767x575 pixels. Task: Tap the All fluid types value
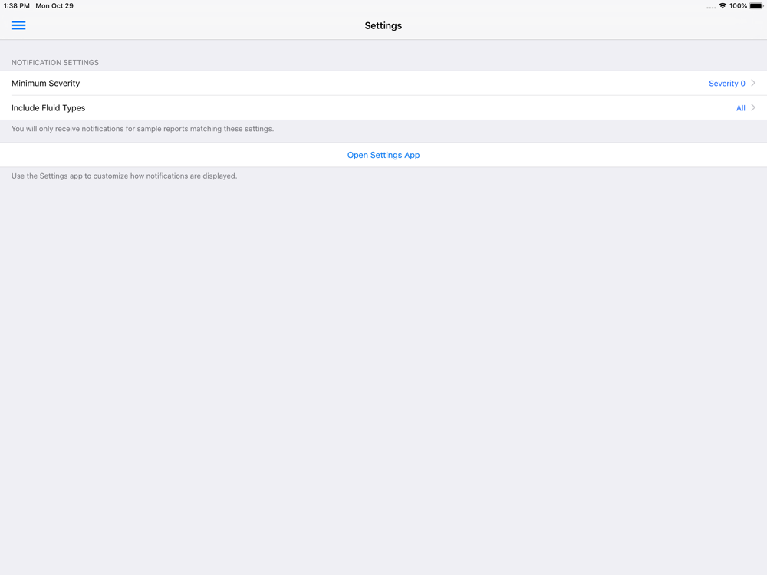point(741,108)
